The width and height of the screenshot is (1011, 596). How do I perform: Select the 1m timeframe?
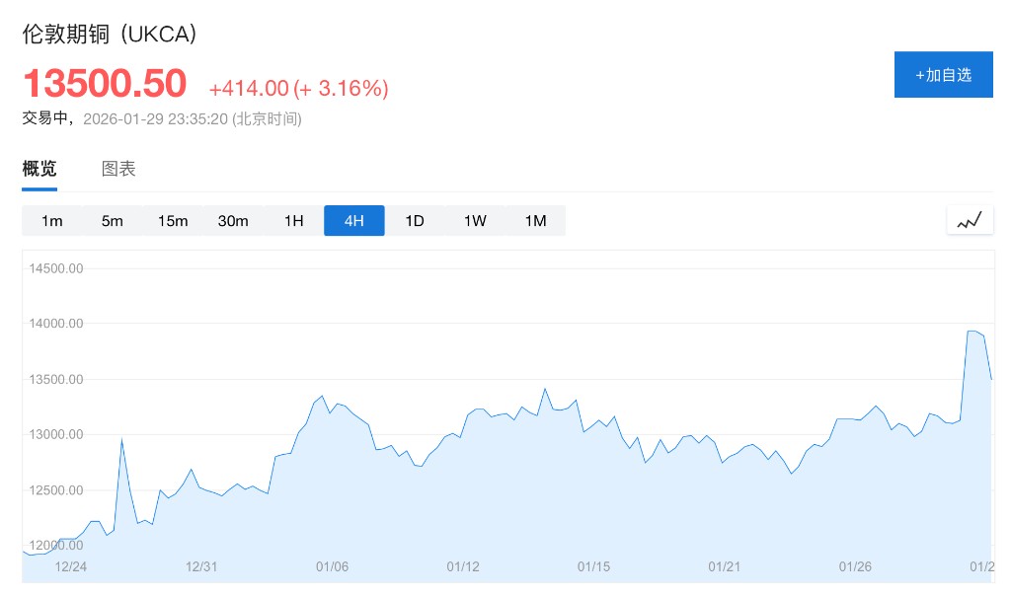pos(52,221)
